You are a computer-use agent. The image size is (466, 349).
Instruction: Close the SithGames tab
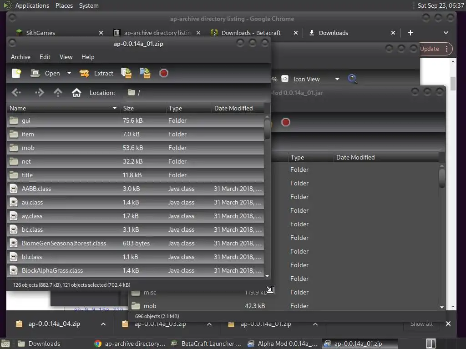pyautogui.click(x=101, y=33)
